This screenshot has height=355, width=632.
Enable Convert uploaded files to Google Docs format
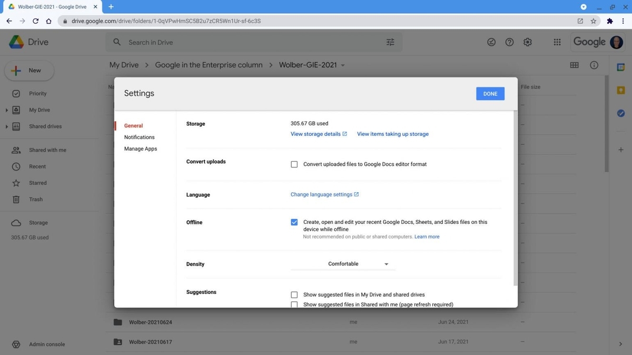pos(294,164)
